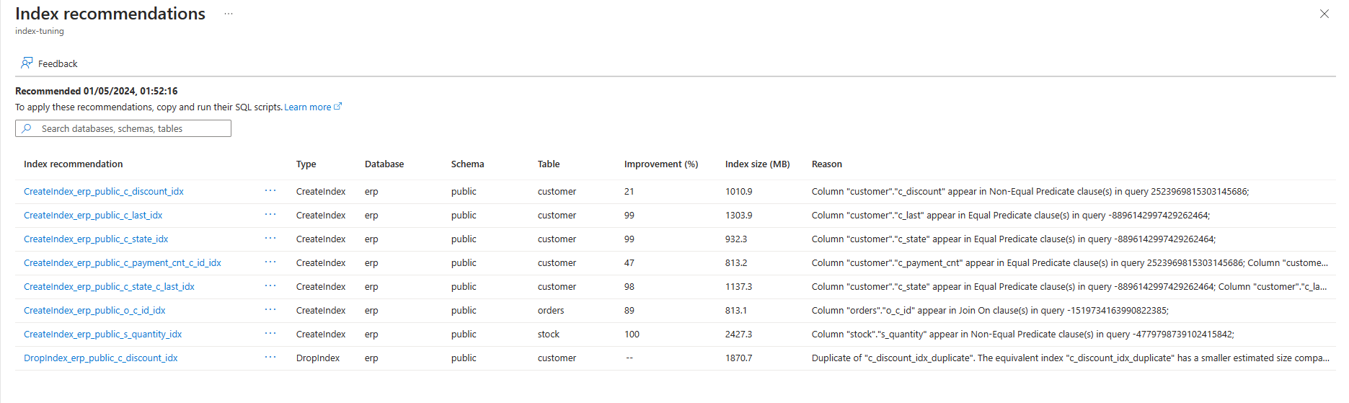Open ellipsis menu for c_discount_idx CreateIndex row
Viewport: 1349px width, 403px height.
click(x=270, y=191)
